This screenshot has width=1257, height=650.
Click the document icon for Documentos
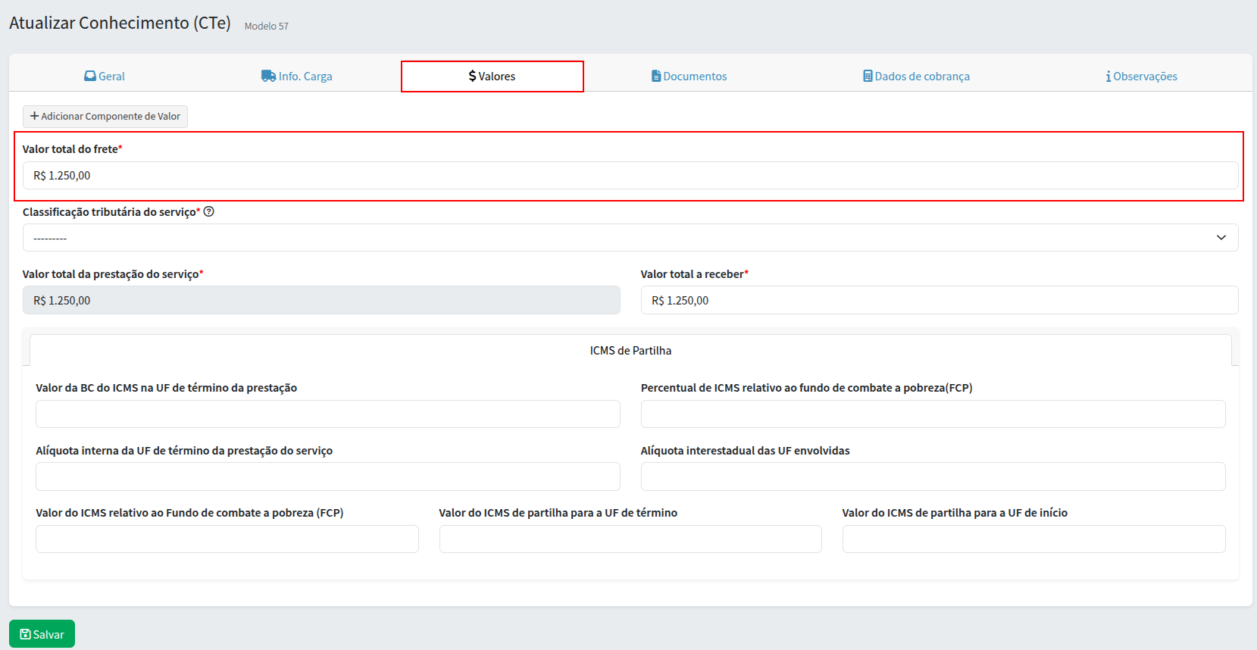656,76
